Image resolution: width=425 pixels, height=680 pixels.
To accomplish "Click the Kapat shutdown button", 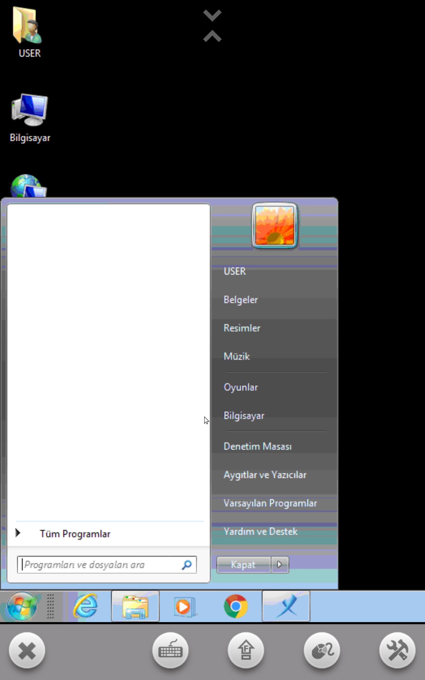I will pos(243,564).
